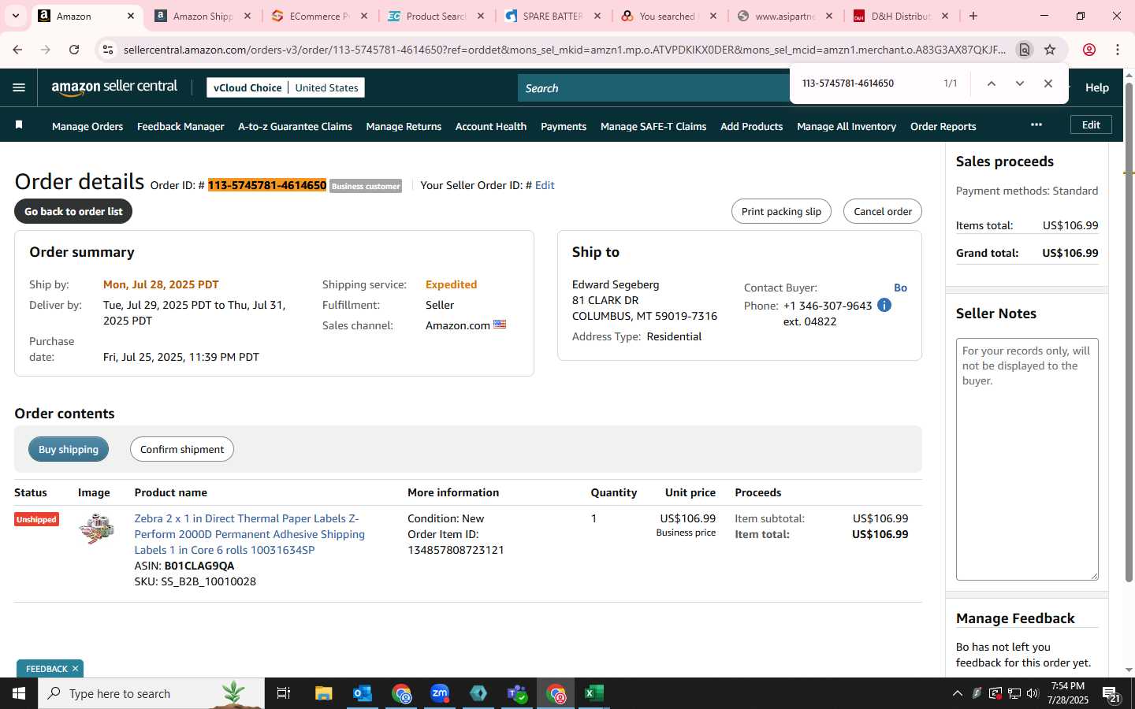The height and width of the screenshot is (709, 1135).
Task: Click the Cancel order button
Action: tap(882, 211)
